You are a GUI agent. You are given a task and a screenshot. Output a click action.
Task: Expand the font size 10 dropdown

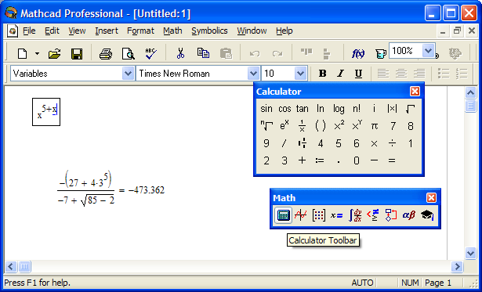[x=300, y=74]
